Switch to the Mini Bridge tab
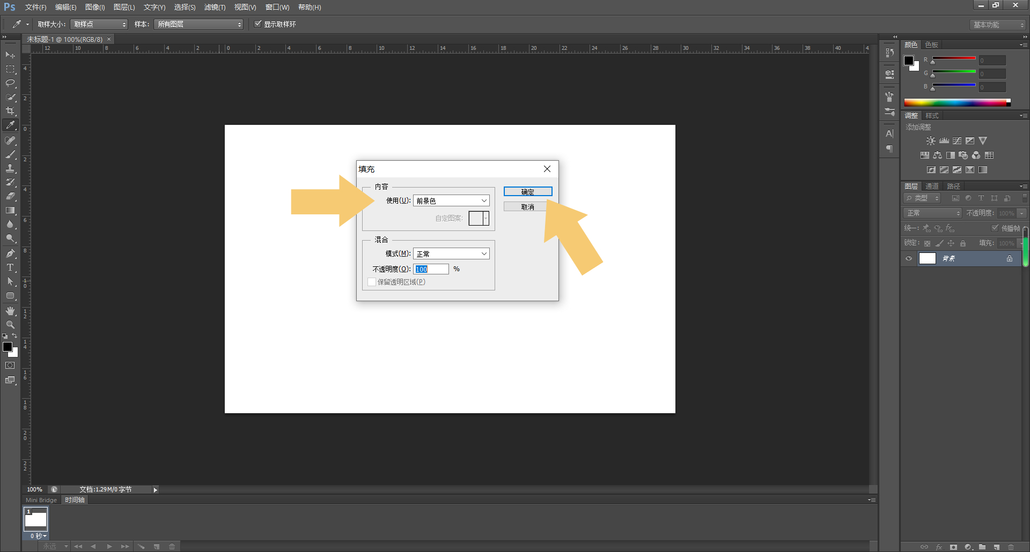The image size is (1030, 552). (x=41, y=500)
